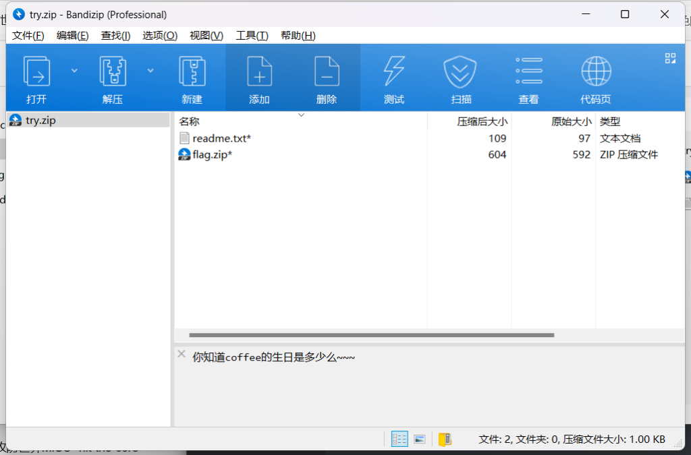Open the 工具(T) menu

pos(252,36)
